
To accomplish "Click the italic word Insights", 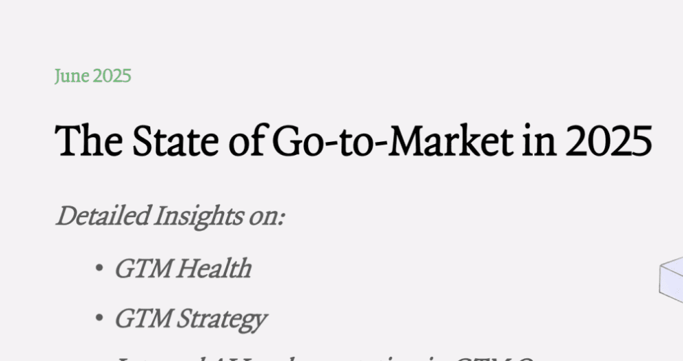I will tap(198, 216).
